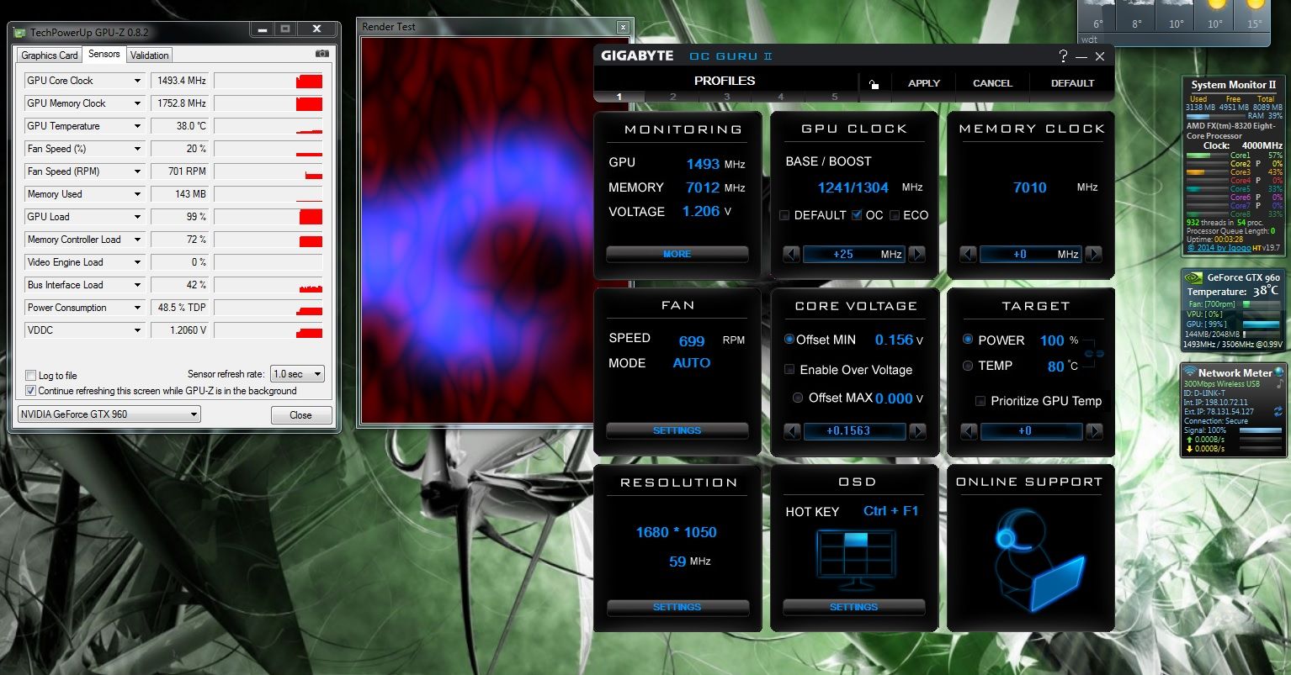Take a GPU-Z screenshot with camera icon
Screen dimensions: 1291x675
tap(322, 54)
